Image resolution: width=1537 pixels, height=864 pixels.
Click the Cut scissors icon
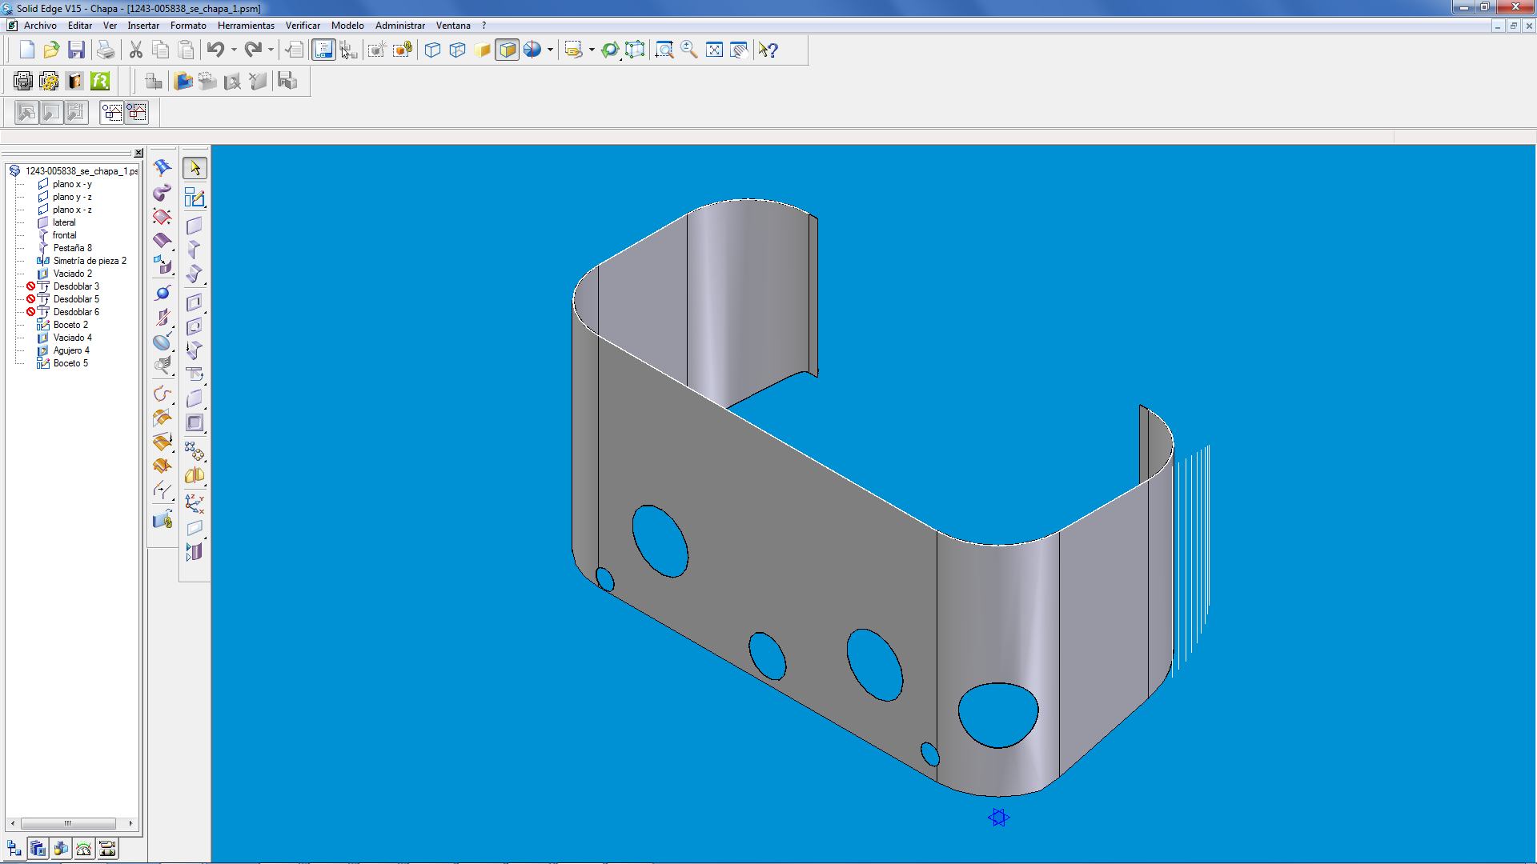pos(136,50)
